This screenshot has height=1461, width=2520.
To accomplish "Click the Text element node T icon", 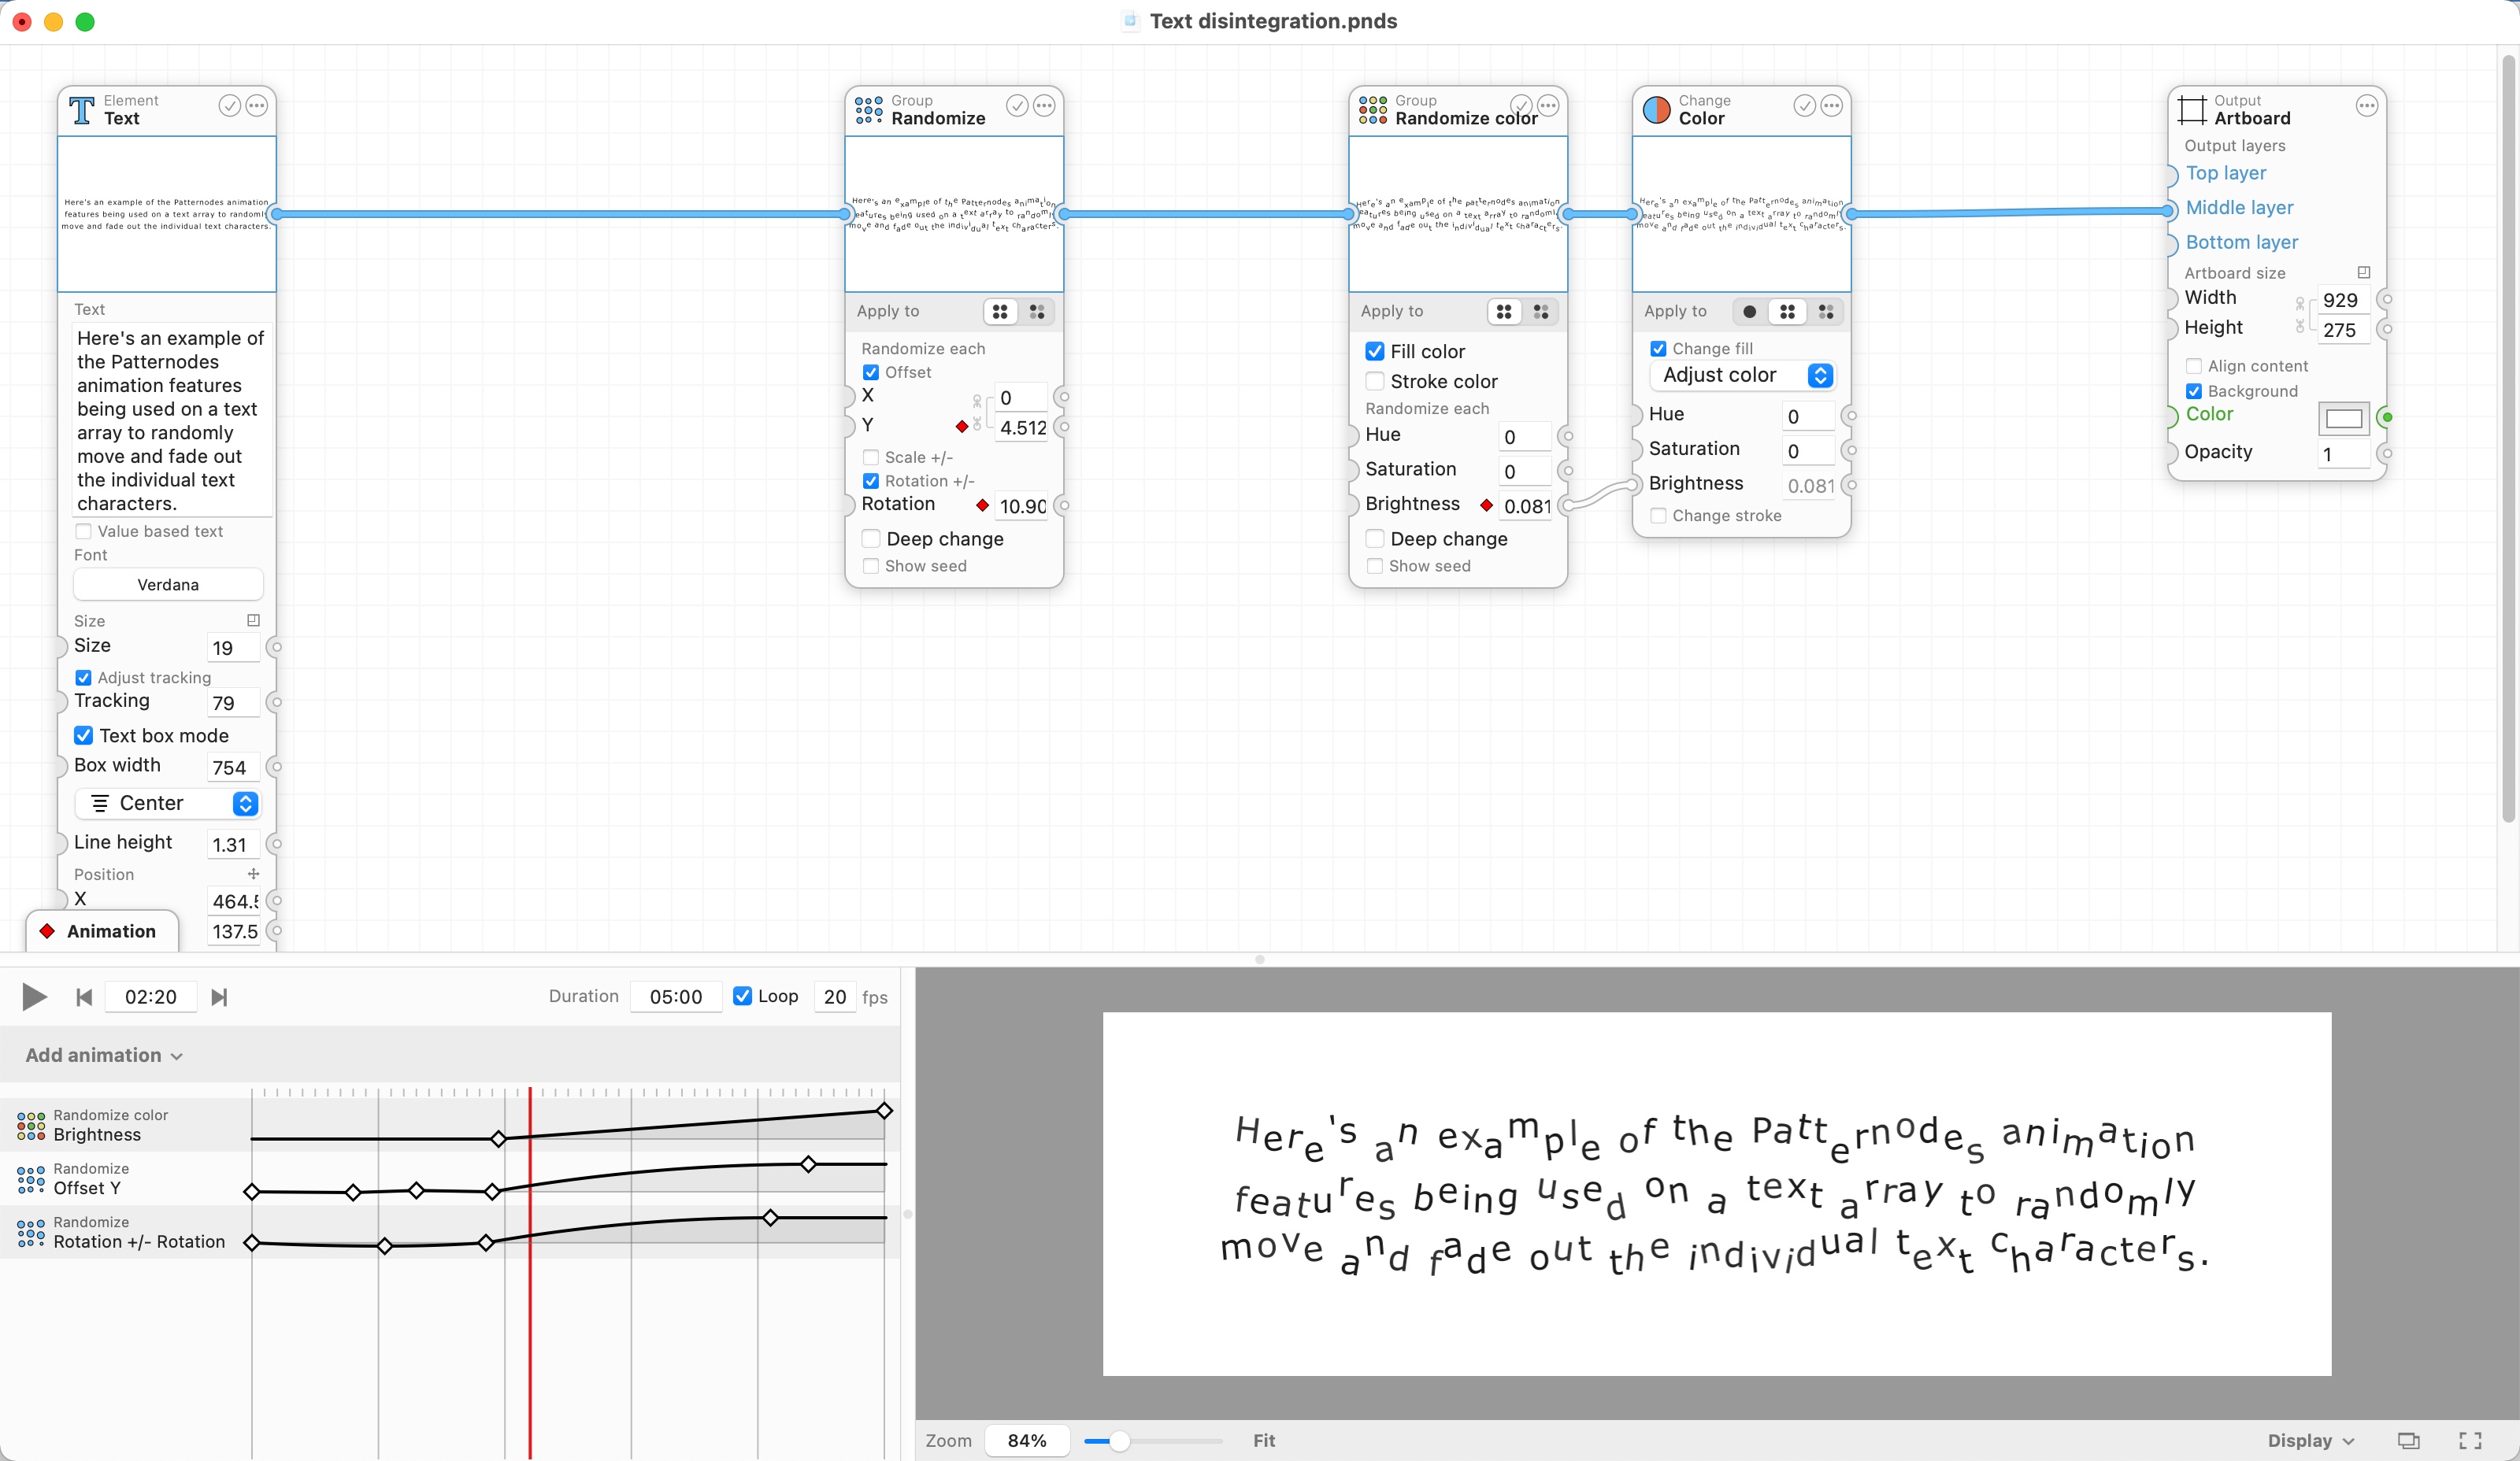I will [x=82, y=110].
